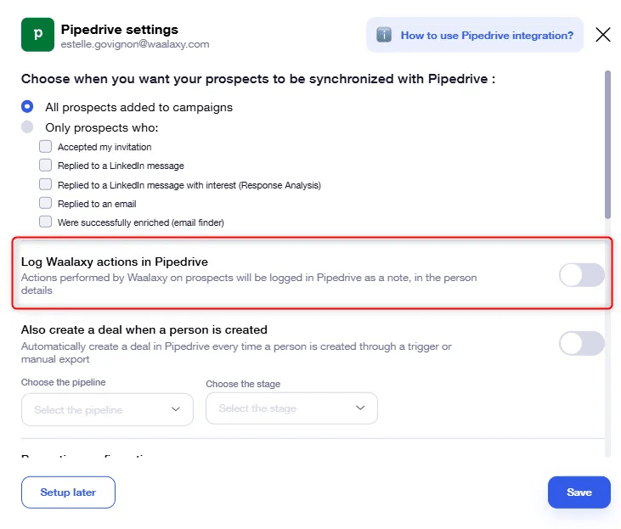
Task: Select All prospects added to campaigns
Action: [27, 107]
